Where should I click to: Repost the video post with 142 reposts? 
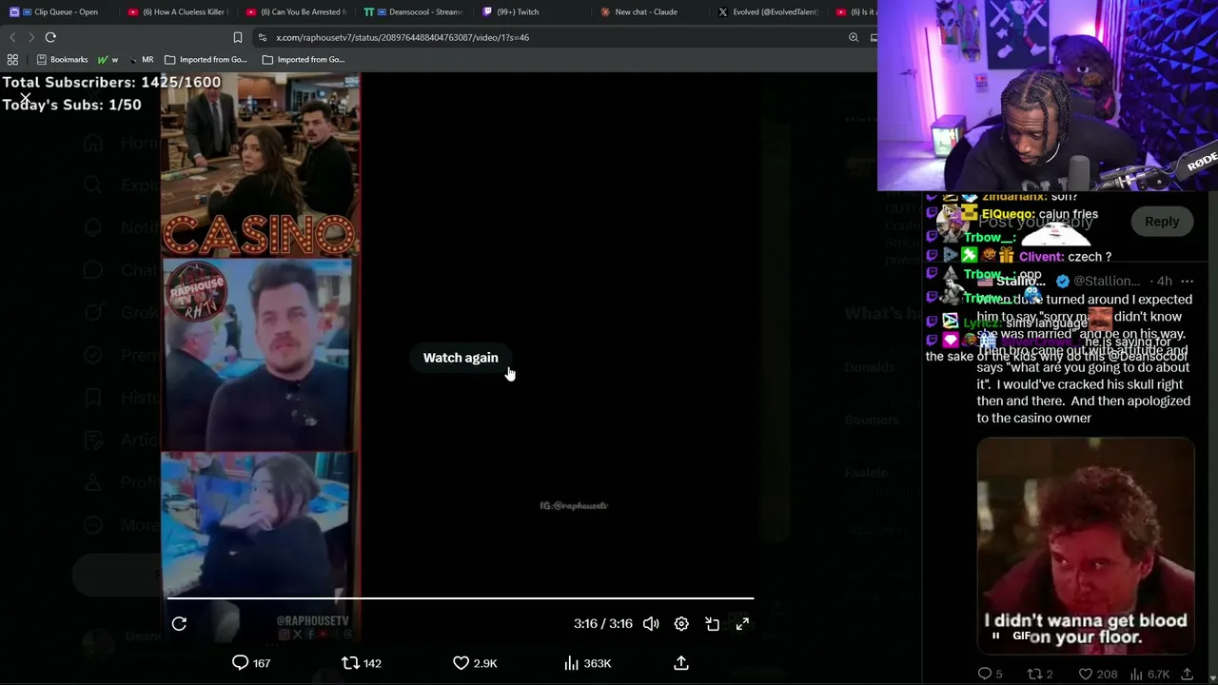(362, 663)
